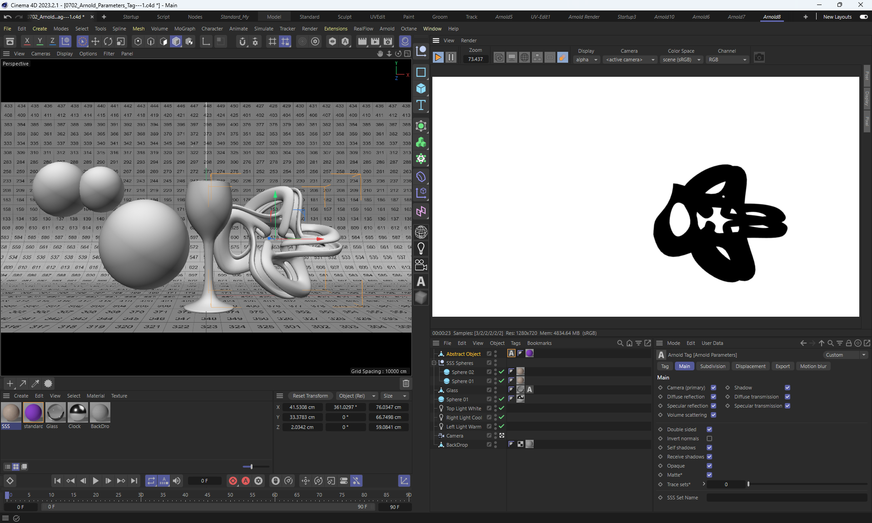Start the Arnold IPR render play button
The image size is (872, 523).
438,57
